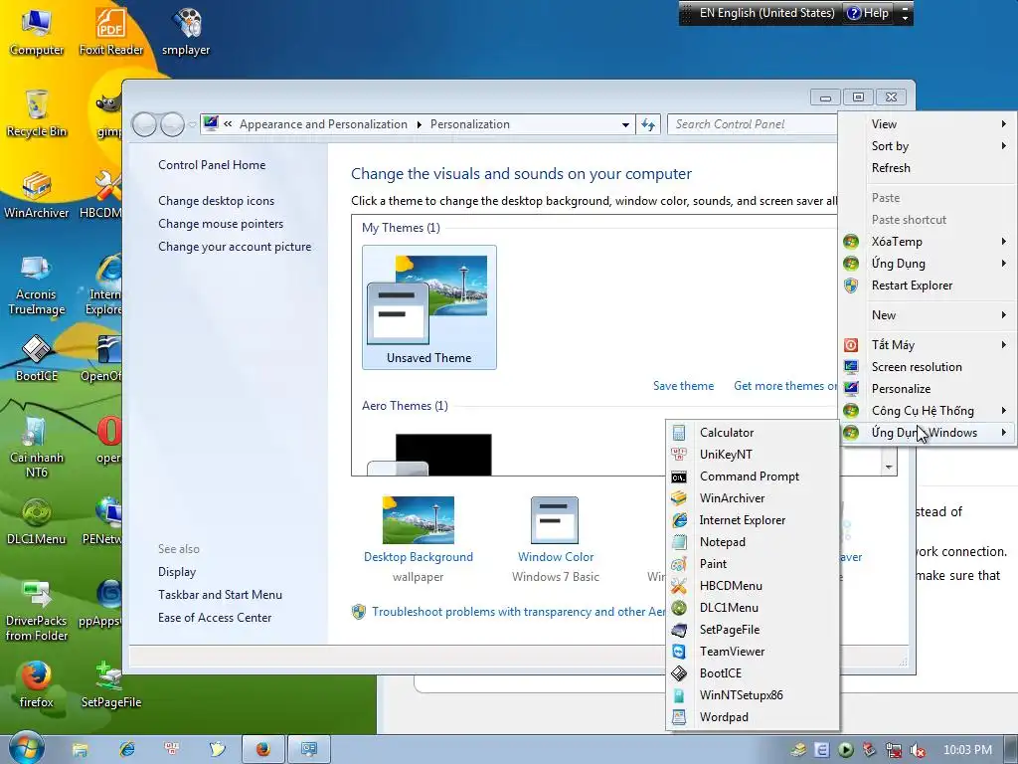Click the Back navigation button
The width and height of the screenshot is (1018, 764).
coord(145,124)
